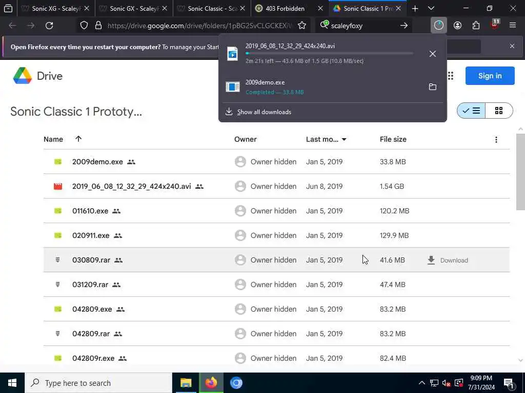Click the 1.54 GB file size cell
Screen dimensions: 525x393
392,186
